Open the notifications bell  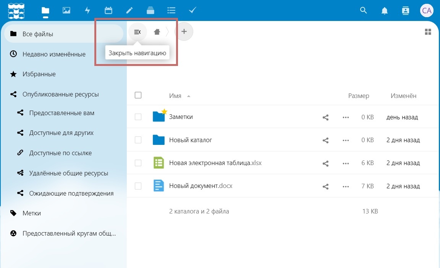point(385,11)
